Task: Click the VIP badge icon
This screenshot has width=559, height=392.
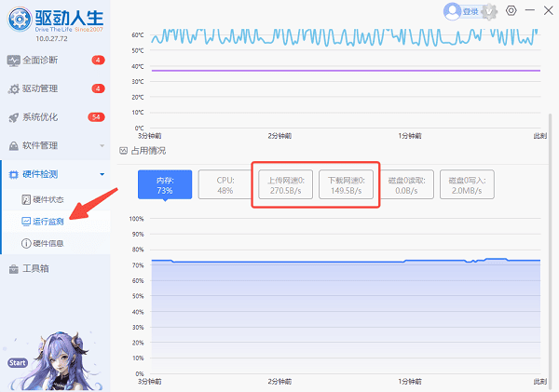Action: point(489,12)
